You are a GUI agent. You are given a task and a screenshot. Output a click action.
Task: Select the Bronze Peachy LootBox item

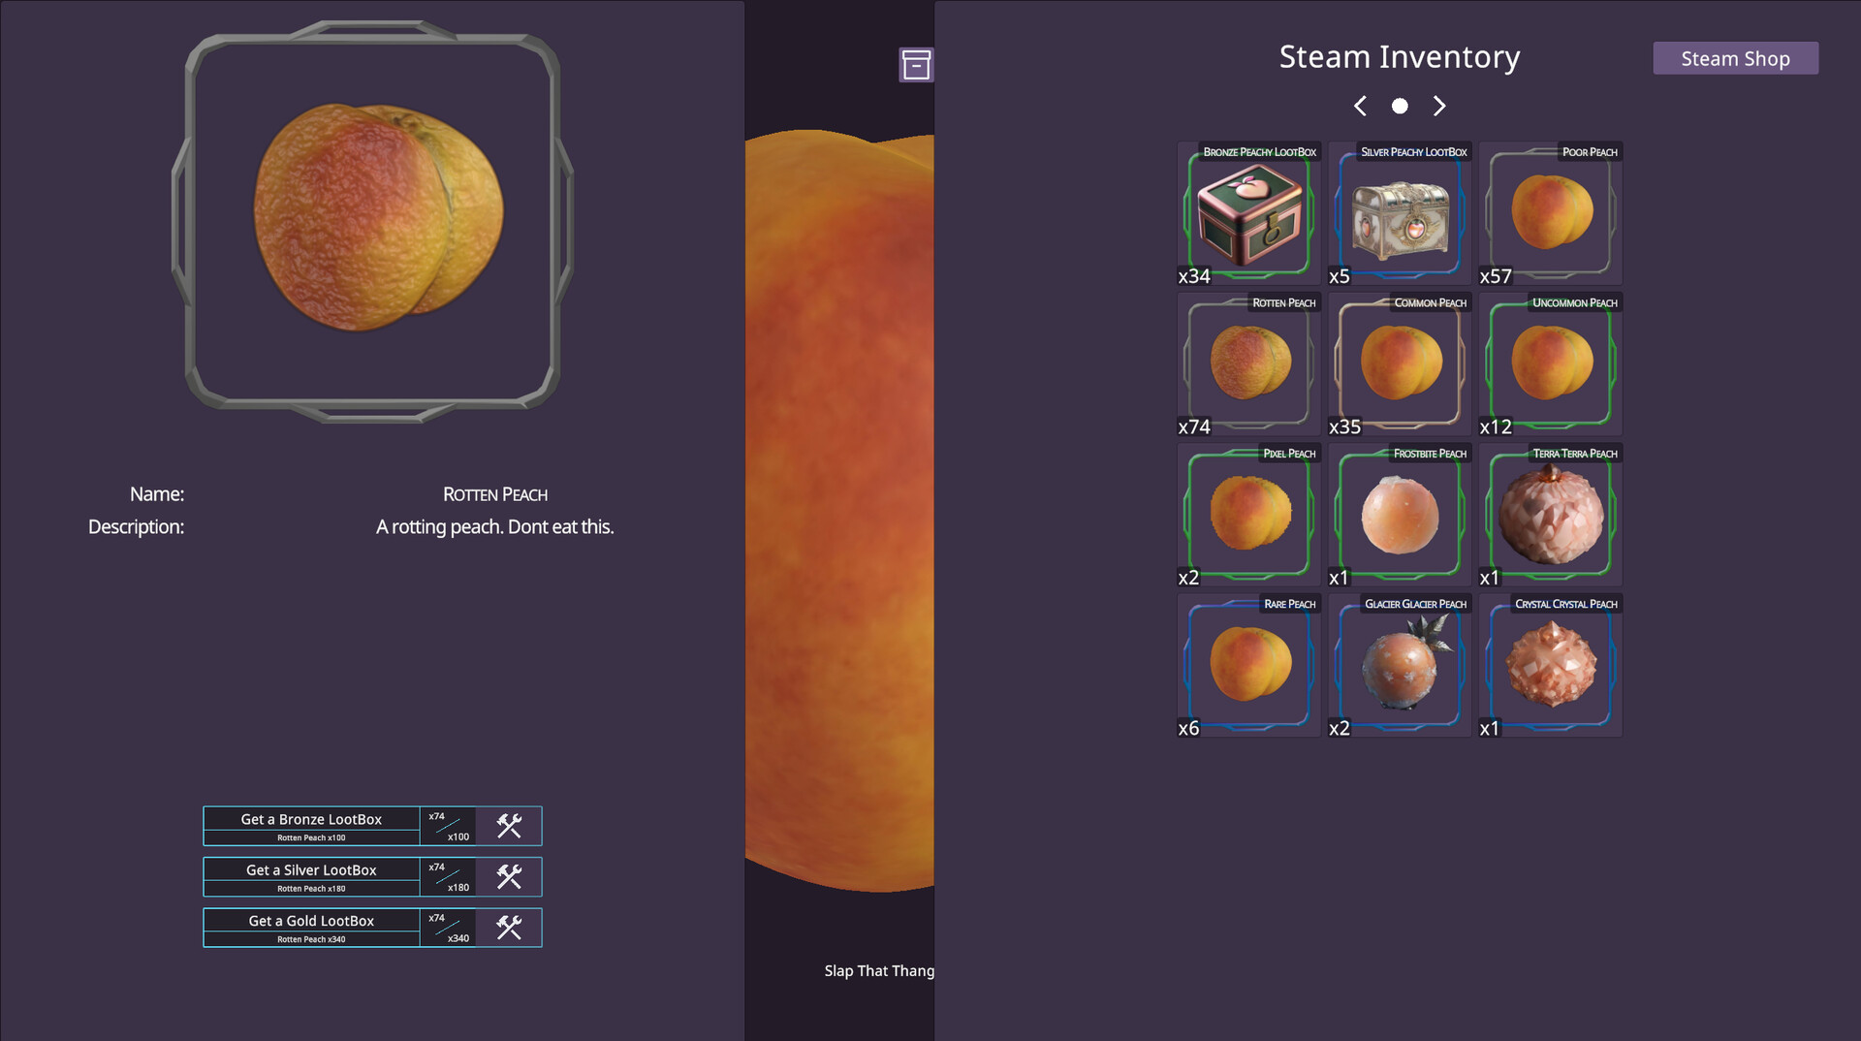(x=1247, y=213)
